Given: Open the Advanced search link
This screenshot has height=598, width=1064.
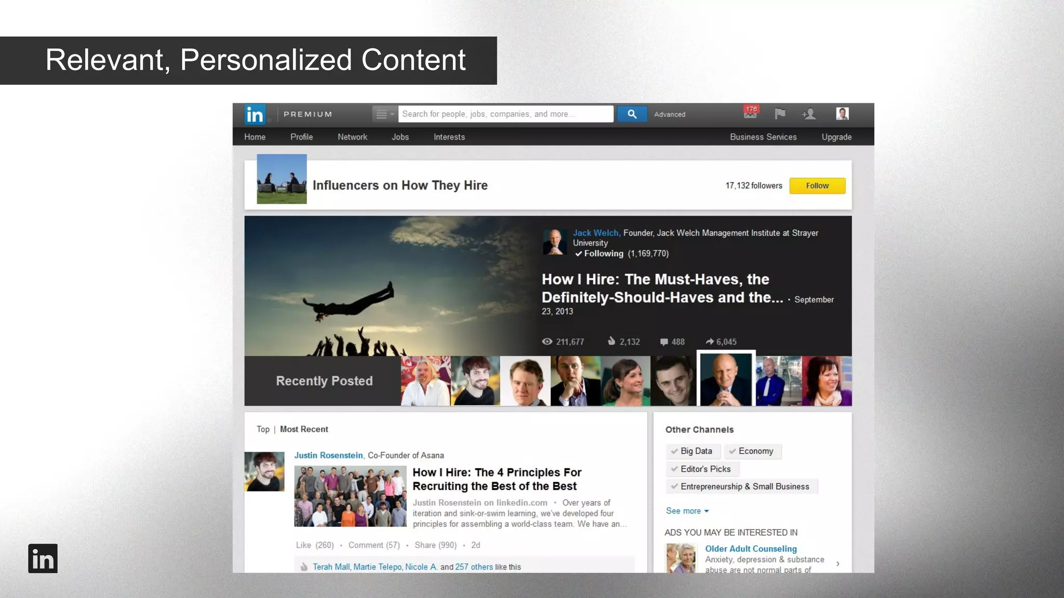Looking at the screenshot, I should [670, 114].
